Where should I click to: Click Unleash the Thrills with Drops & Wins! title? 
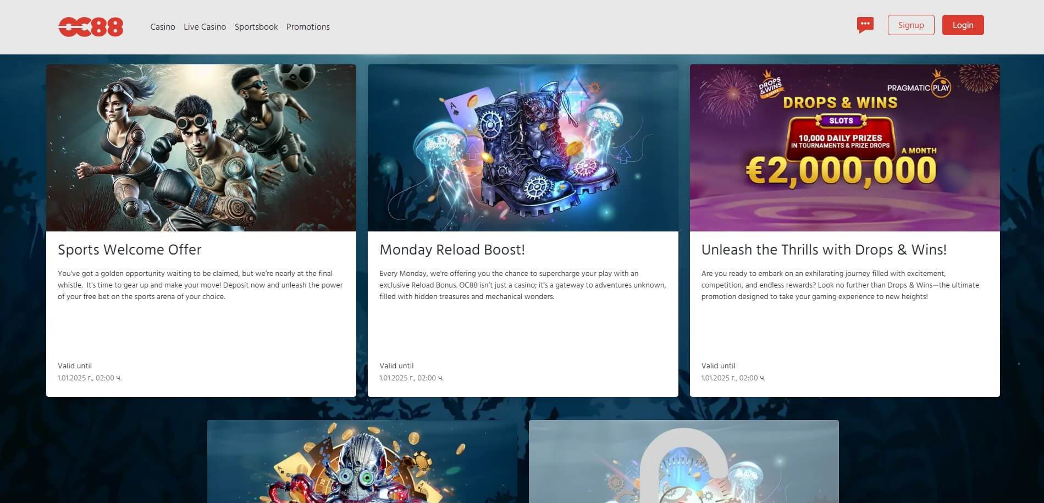click(824, 250)
